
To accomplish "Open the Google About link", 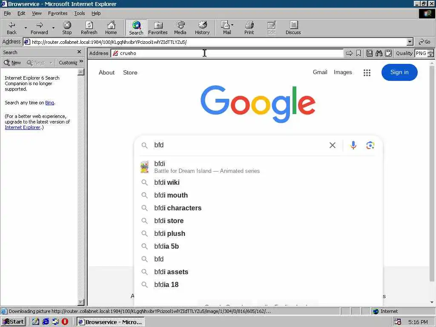I will click(x=106, y=72).
